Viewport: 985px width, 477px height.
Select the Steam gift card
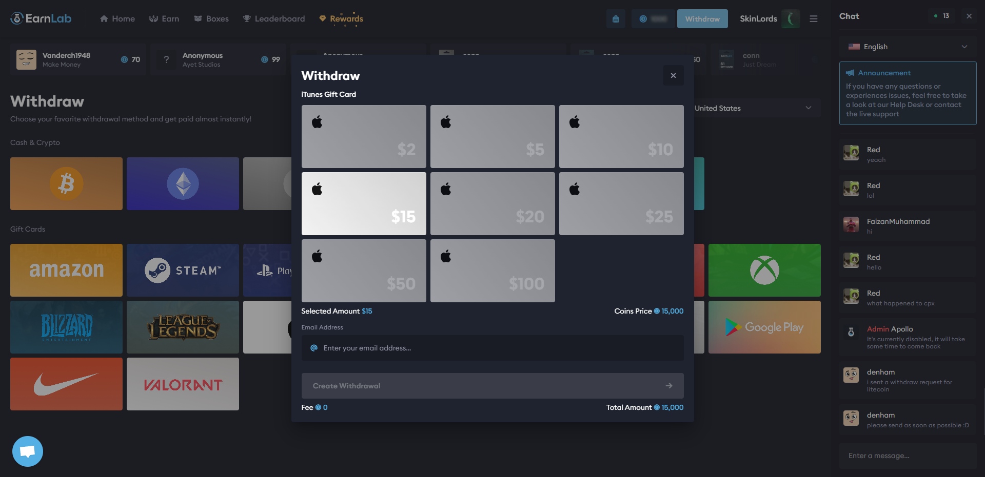pos(183,270)
